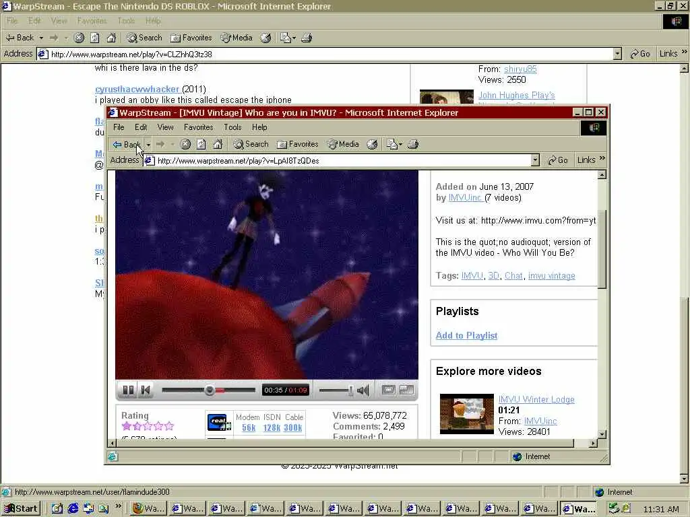Open Mail dropdown arrow in IMVU window
Viewport: 690px width, 517px height.
(400, 144)
